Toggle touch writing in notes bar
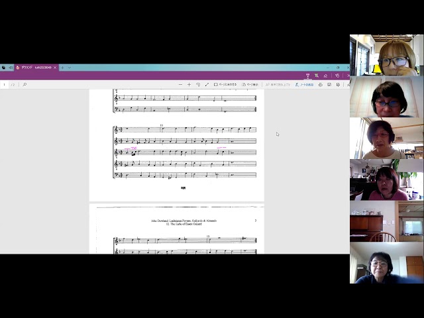The height and width of the screenshot is (318, 424). (x=337, y=76)
